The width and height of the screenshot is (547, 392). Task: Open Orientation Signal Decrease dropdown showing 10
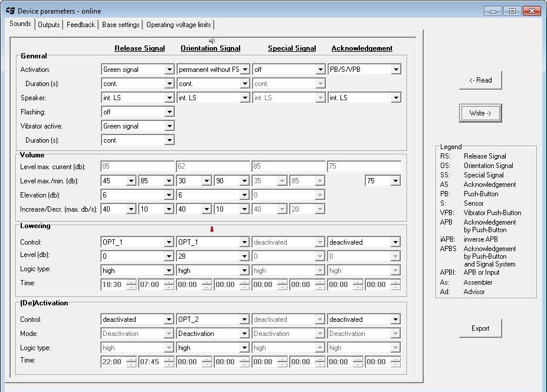[x=232, y=209]
